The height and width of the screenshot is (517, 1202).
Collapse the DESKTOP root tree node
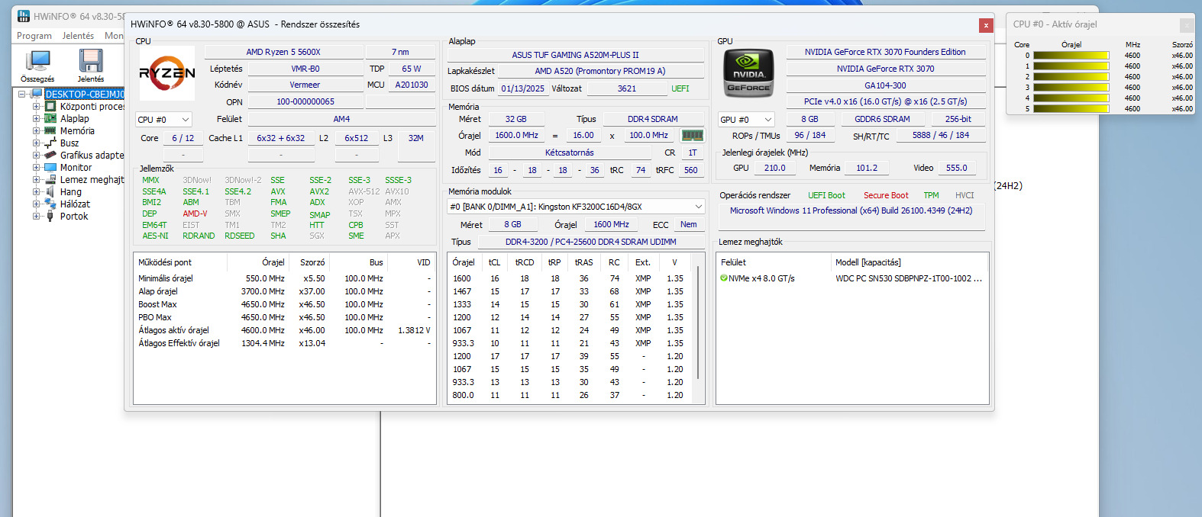[22, 95]
